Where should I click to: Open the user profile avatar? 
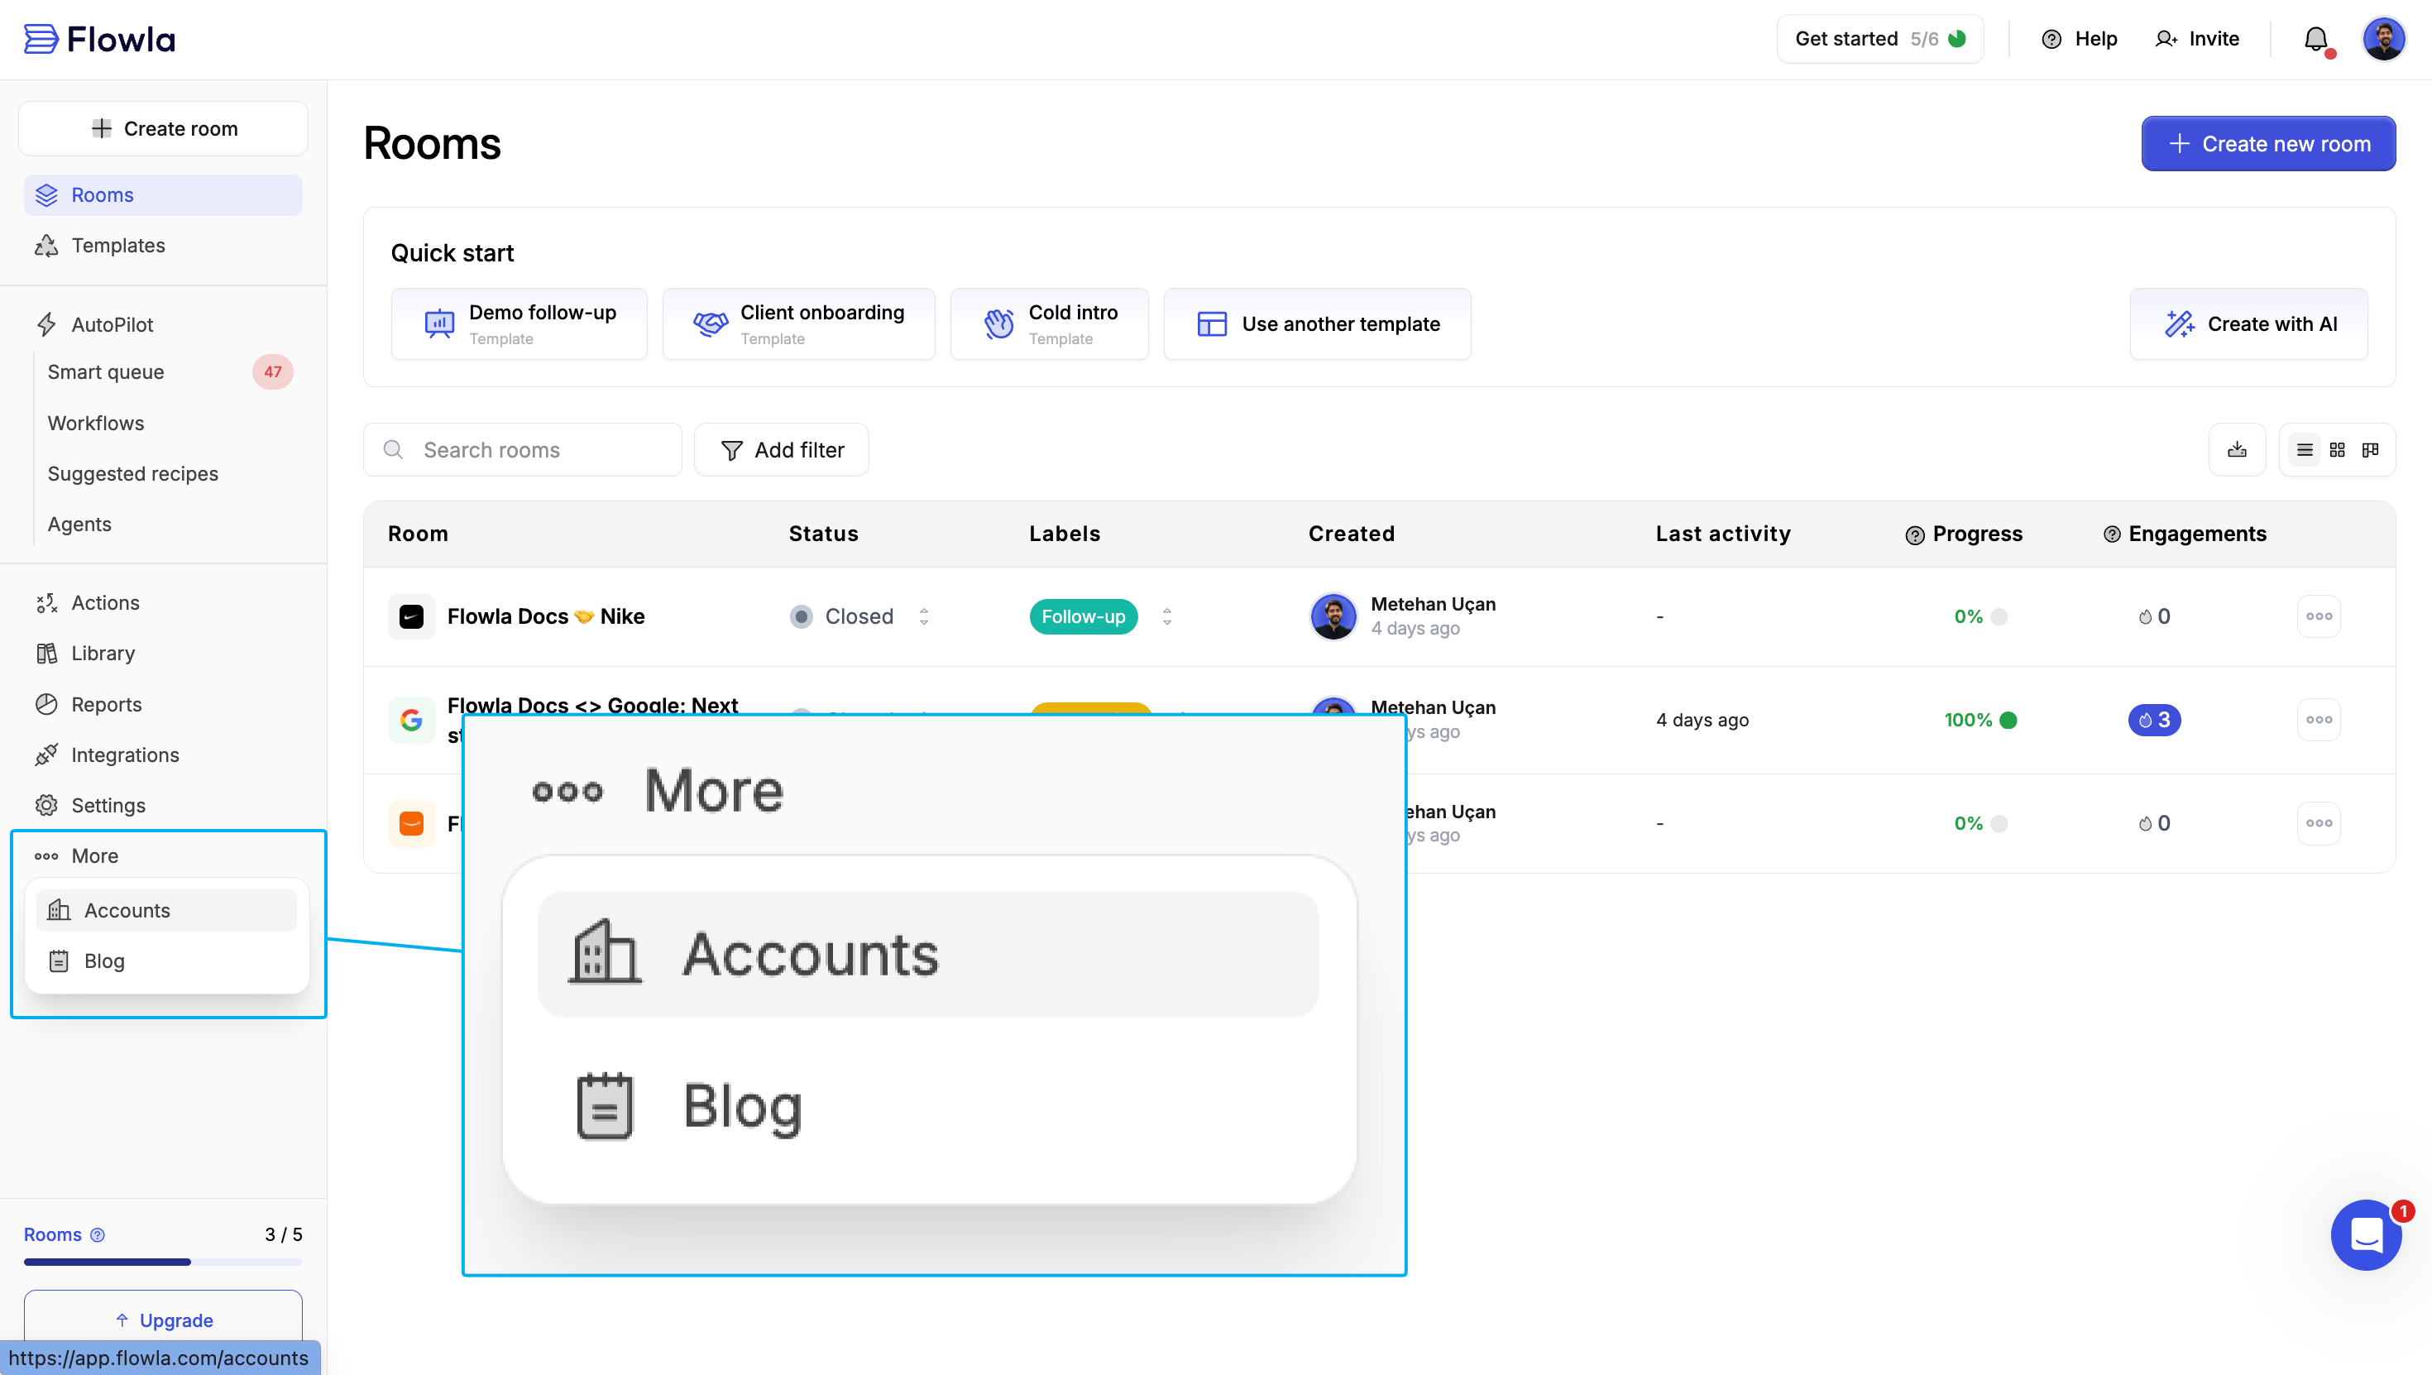(2383, 39)
